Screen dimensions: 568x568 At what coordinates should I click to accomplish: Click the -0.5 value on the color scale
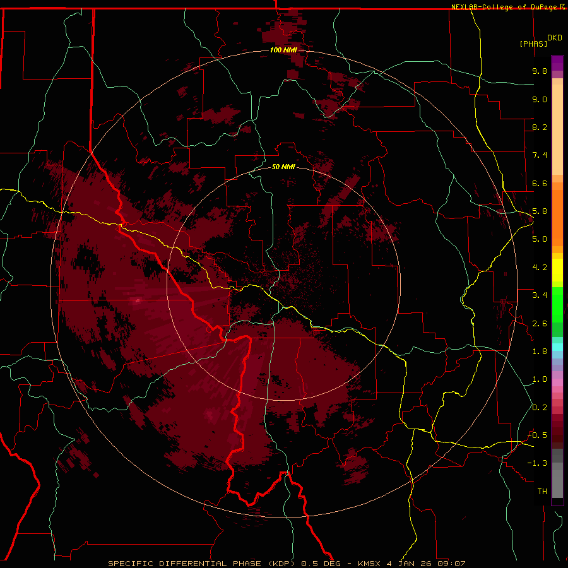(538, 435)
